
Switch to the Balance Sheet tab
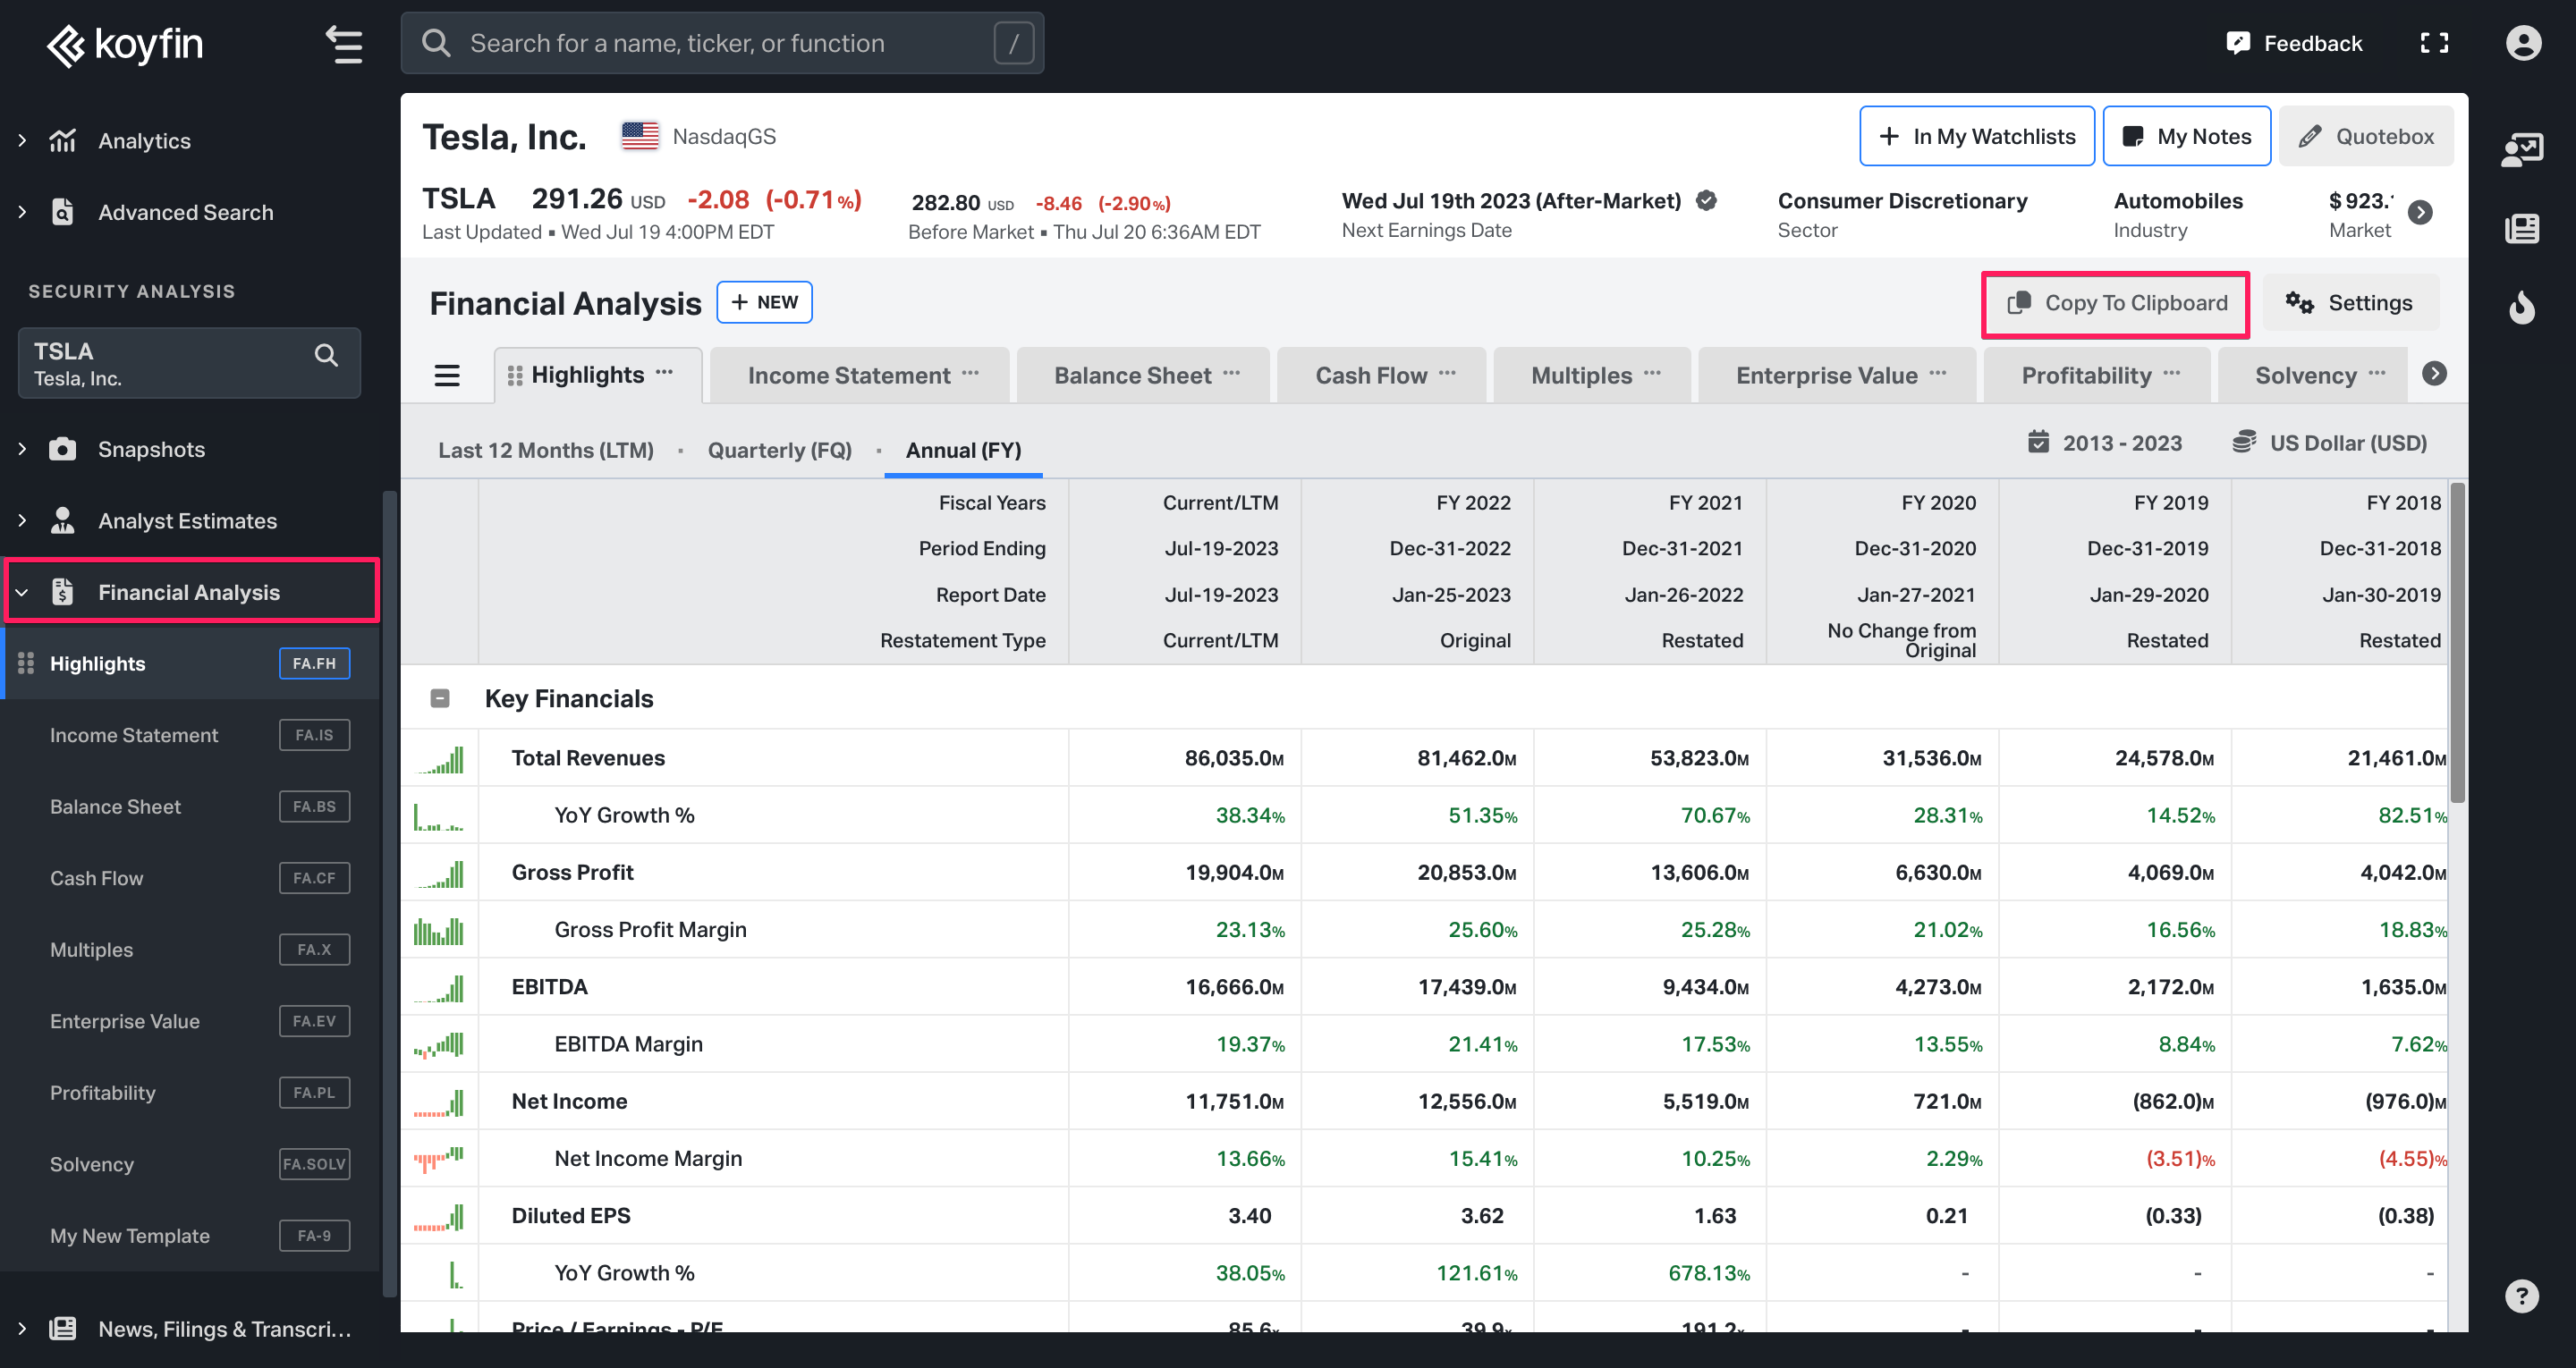pos(1132,376)
